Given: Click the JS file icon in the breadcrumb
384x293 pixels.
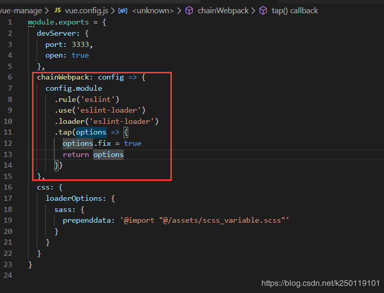Looking at the screenshot, I should click(x=57, y=10).
